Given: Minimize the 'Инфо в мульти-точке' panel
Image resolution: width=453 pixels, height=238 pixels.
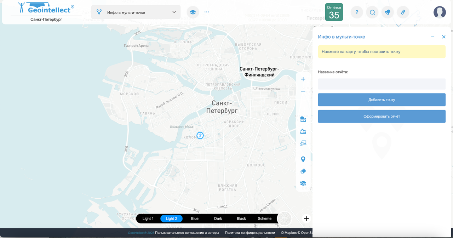Looking at the screenshot, I should (432, 37).
